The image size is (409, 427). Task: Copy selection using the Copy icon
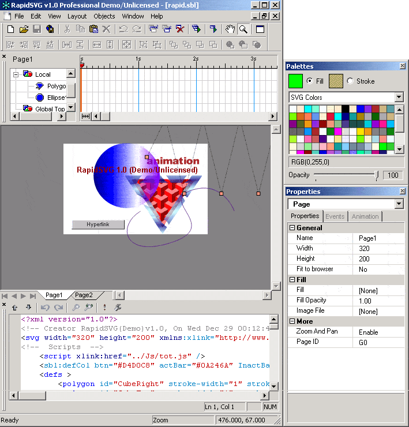pos(80,29)
